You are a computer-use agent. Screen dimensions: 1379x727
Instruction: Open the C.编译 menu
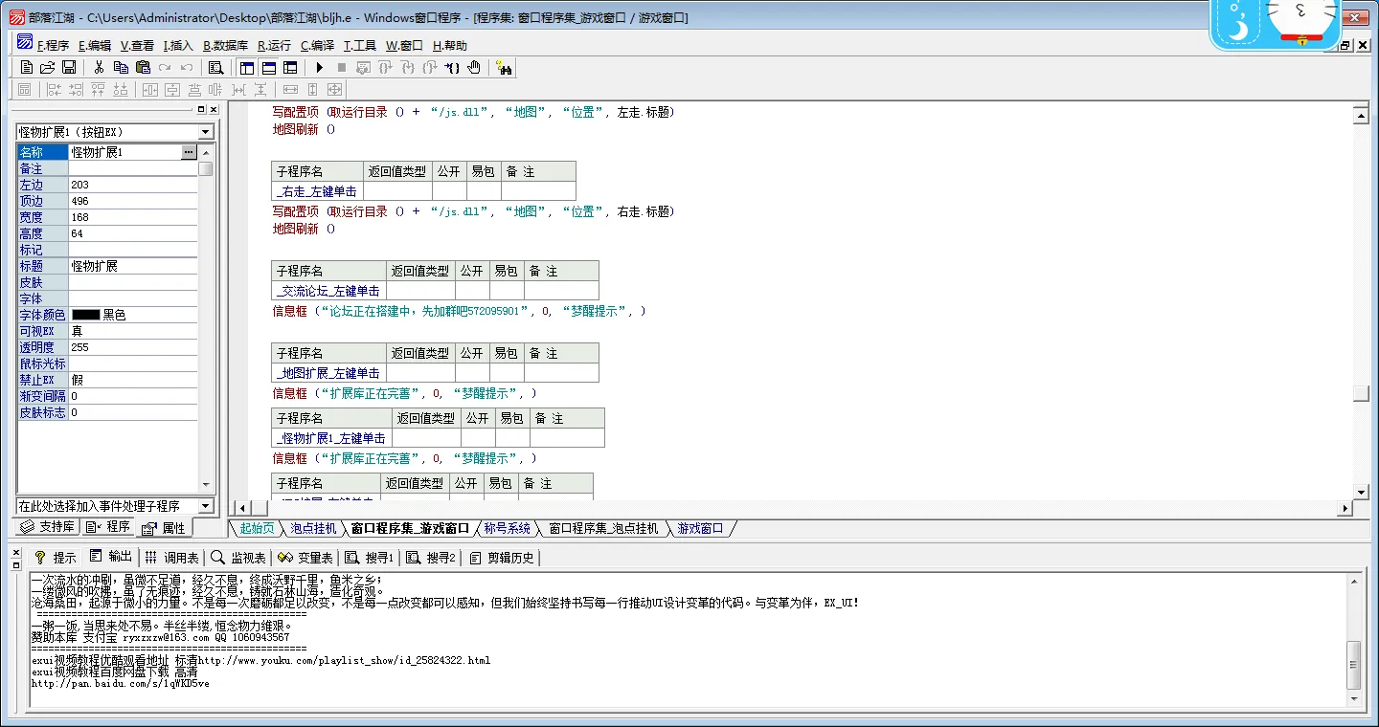(x=317, y=45)
